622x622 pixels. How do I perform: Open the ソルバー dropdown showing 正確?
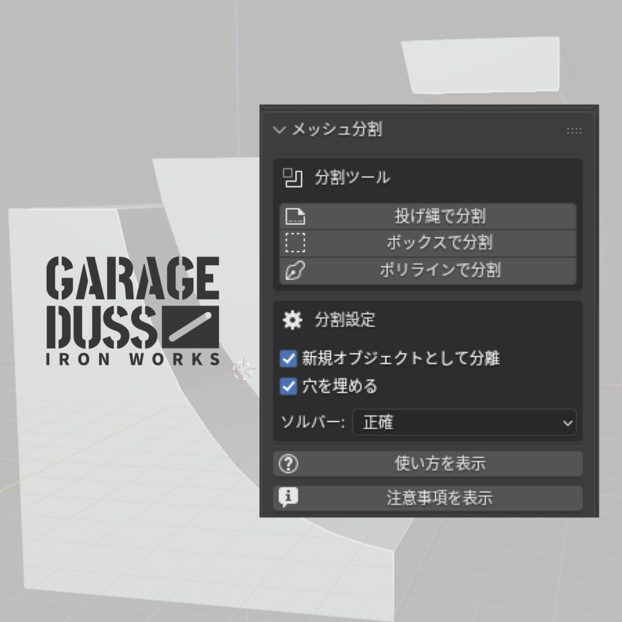465,423
